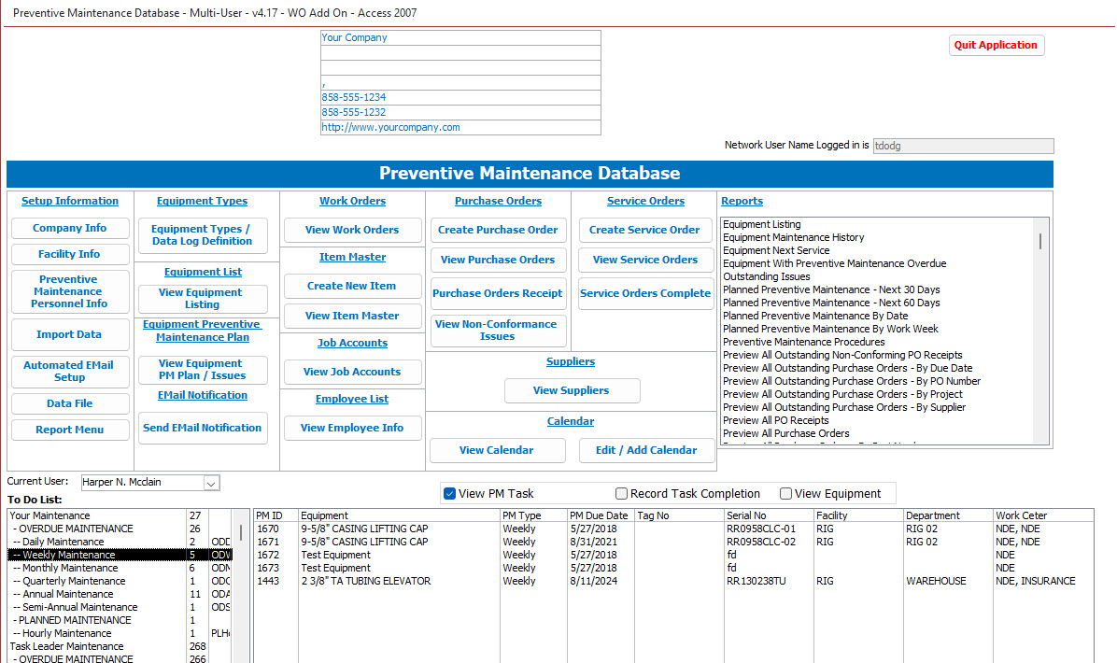1117x663 pixels.
Task: Click the Reports heading link
Action: [742, 201]
